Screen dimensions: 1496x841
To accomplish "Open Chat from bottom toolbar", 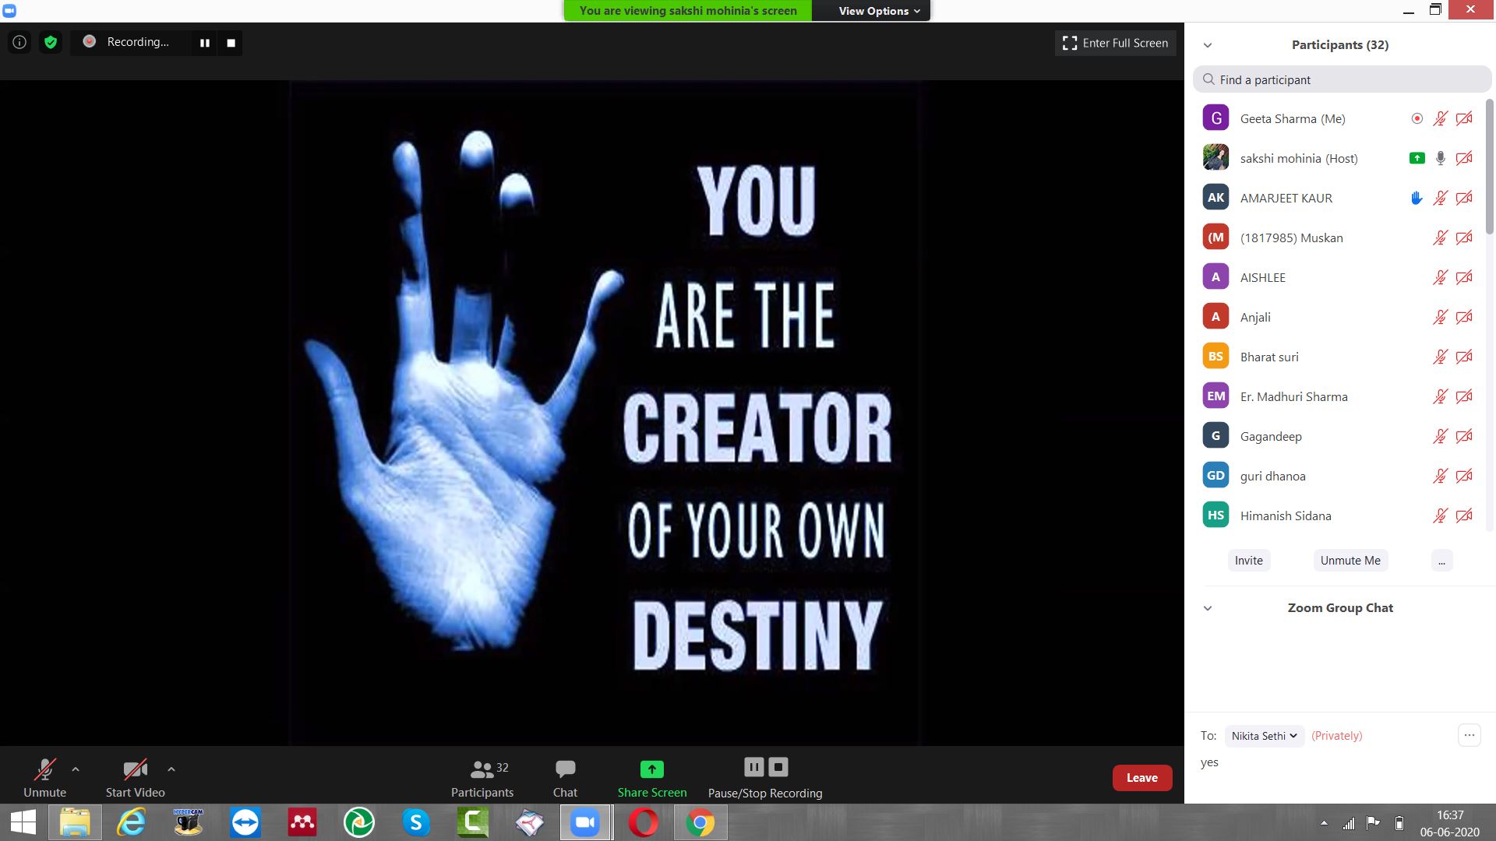I will tap(565, 777).
